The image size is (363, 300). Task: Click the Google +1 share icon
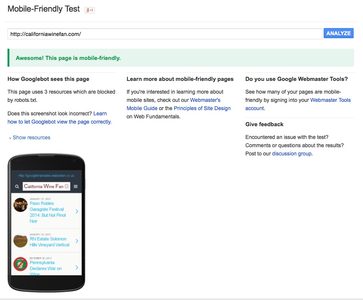90,10
